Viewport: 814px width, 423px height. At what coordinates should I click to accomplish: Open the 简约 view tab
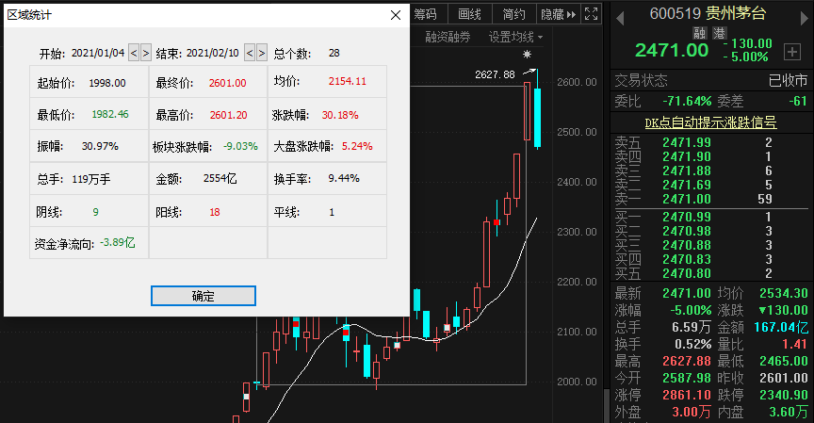[513, 14]
